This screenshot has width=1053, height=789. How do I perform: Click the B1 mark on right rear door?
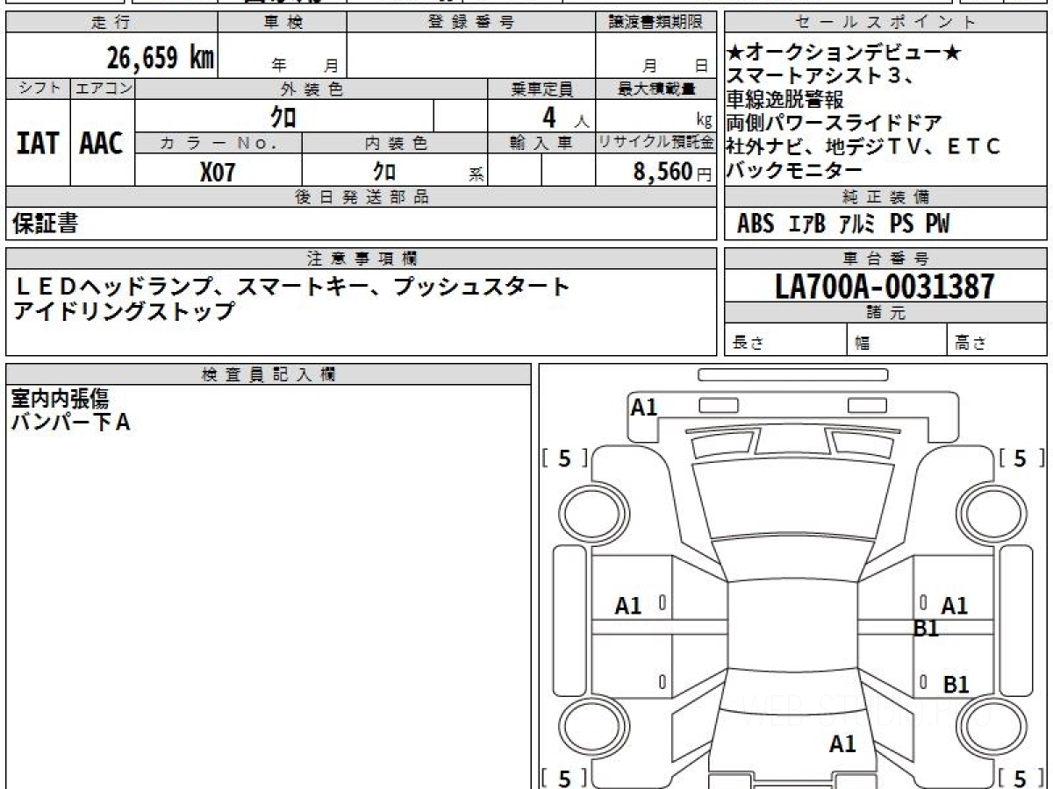point(956,685)
